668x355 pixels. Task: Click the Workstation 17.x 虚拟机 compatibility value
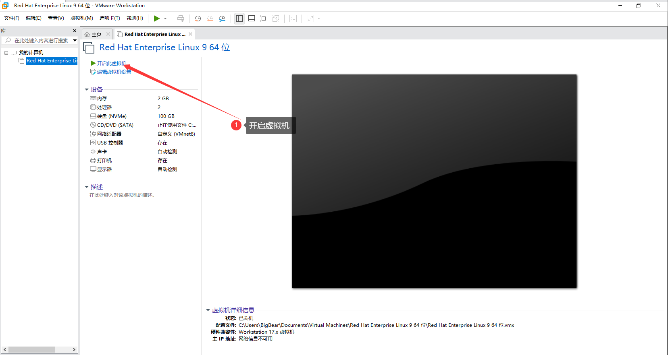pos(266,332)
